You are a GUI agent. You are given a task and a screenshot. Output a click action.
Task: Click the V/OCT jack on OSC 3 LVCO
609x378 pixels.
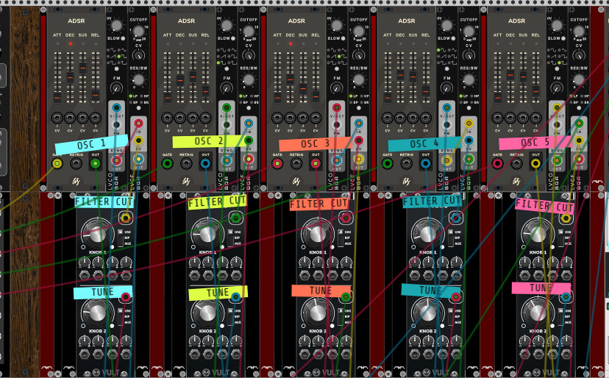point(336,107)
